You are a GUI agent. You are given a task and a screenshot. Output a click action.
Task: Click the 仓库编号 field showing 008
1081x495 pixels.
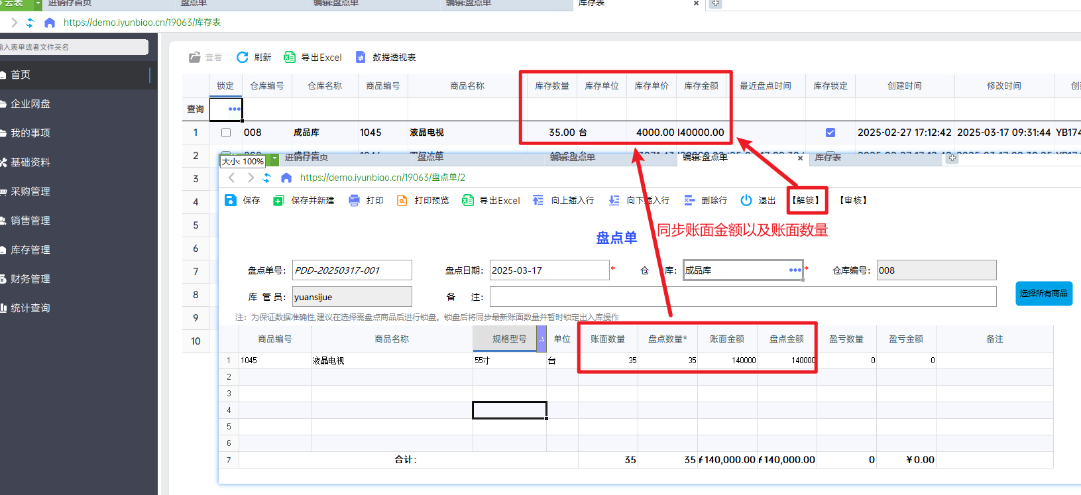[x=937, y=270]
